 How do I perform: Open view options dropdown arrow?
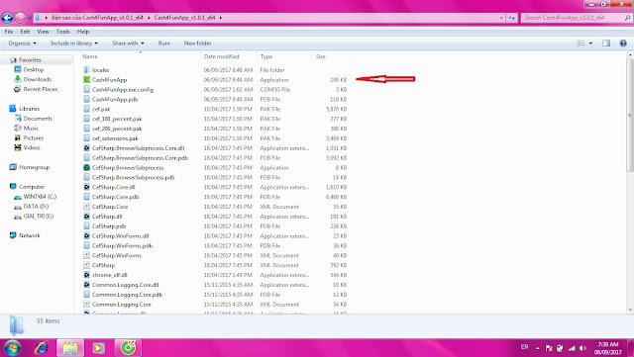pos(590,44)
